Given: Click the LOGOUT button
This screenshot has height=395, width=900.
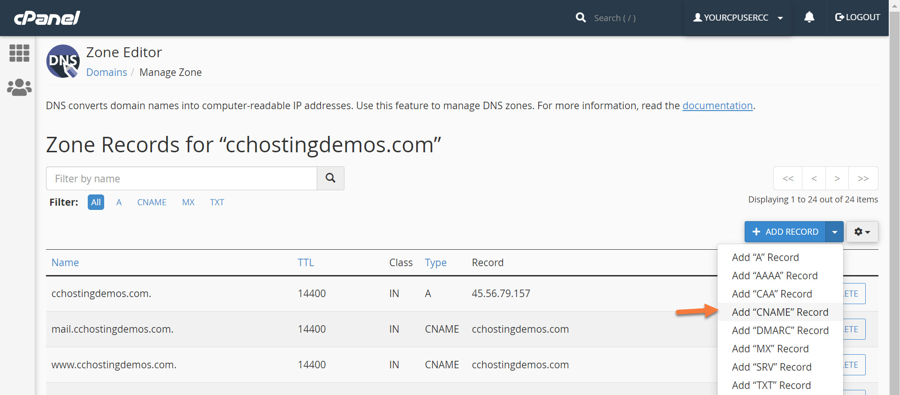Looking at the screenshot, I should click(x=857, y=17).
